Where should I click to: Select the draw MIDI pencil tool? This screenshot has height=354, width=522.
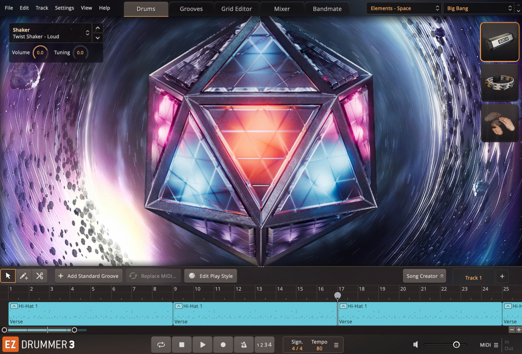[23, 276]
